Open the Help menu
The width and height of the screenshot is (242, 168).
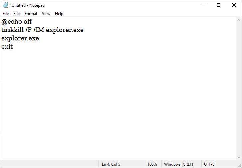[59, 14]
